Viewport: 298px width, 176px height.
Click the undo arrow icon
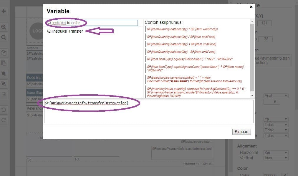click(x=4, y=110)
